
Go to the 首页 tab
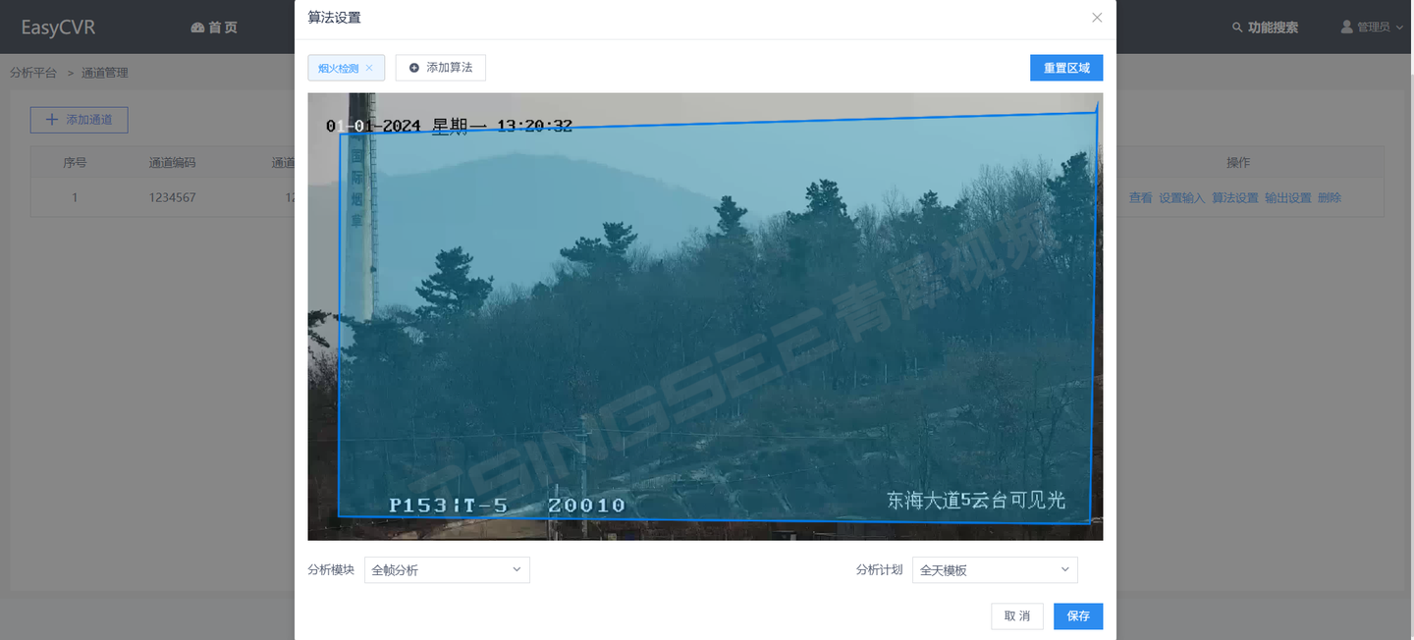point(214,27)
